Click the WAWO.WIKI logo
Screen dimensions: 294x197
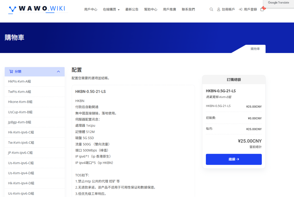tap(37, 9)
